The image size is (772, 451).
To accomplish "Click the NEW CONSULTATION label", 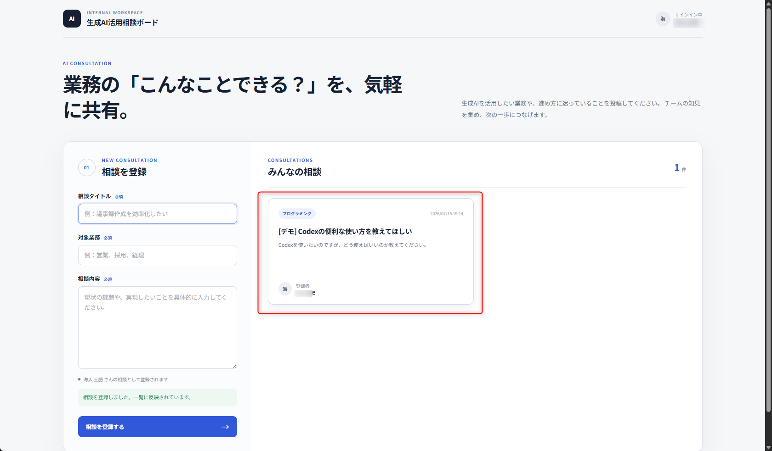I will pos(130,161).
